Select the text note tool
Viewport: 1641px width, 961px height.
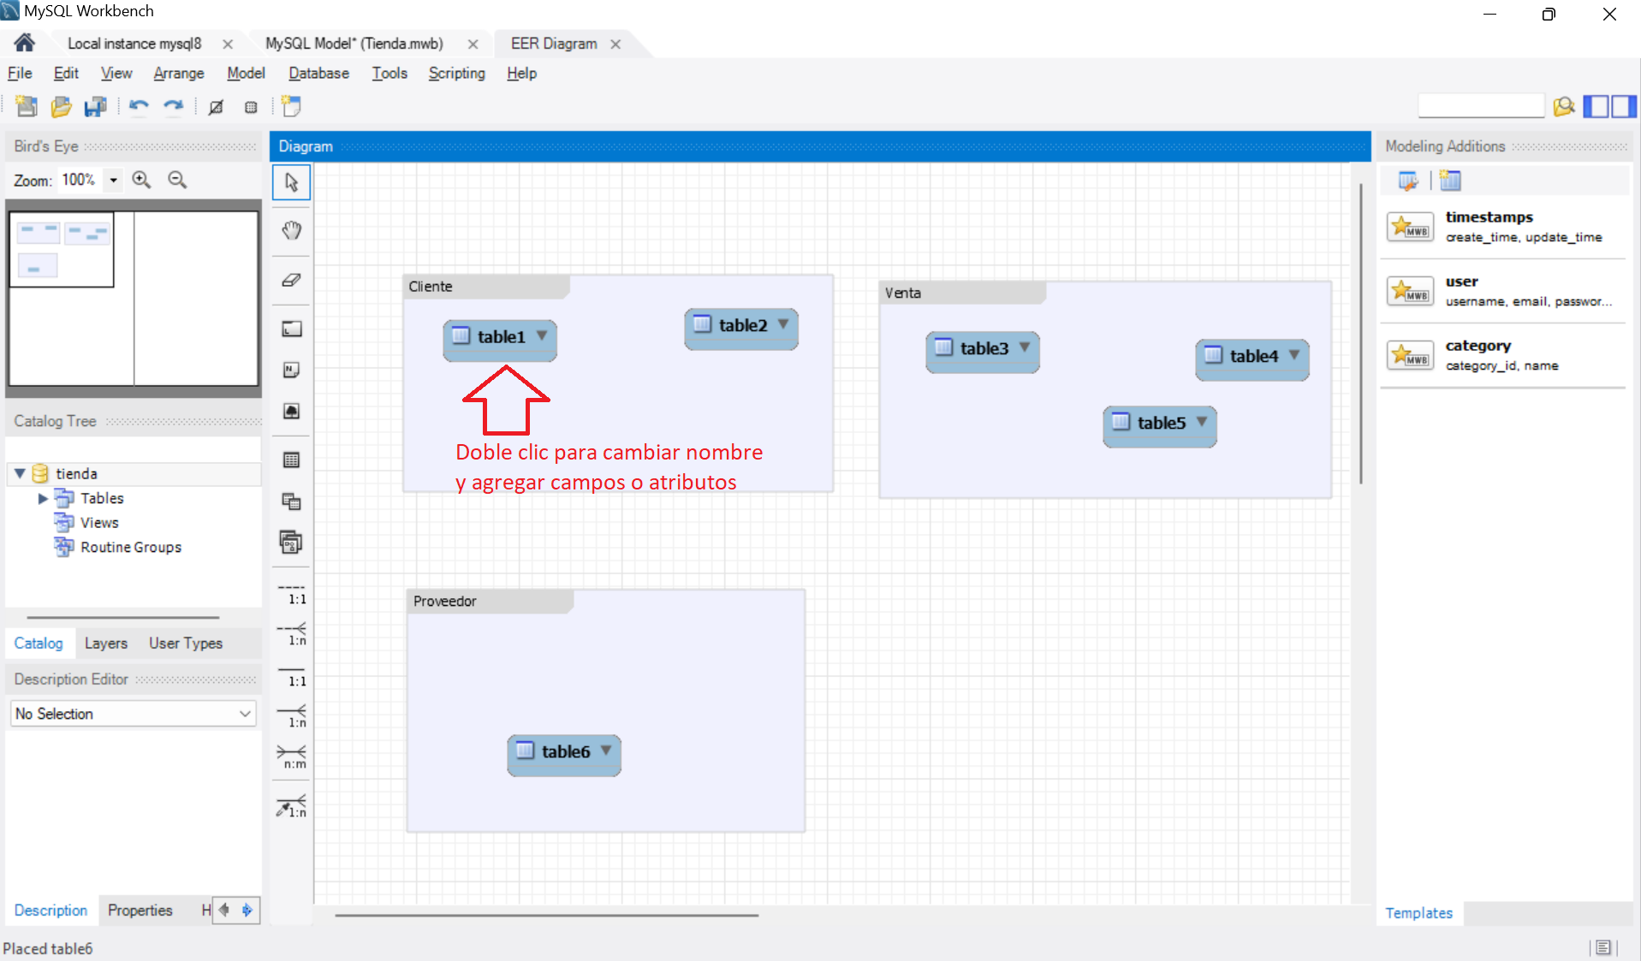click(x=291, y=370)
